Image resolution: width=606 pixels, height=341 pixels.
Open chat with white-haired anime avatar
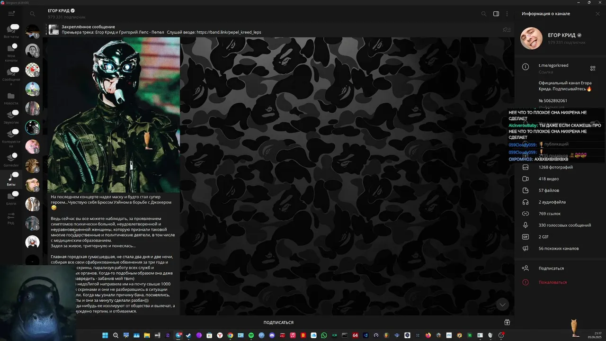coord(32,242)
